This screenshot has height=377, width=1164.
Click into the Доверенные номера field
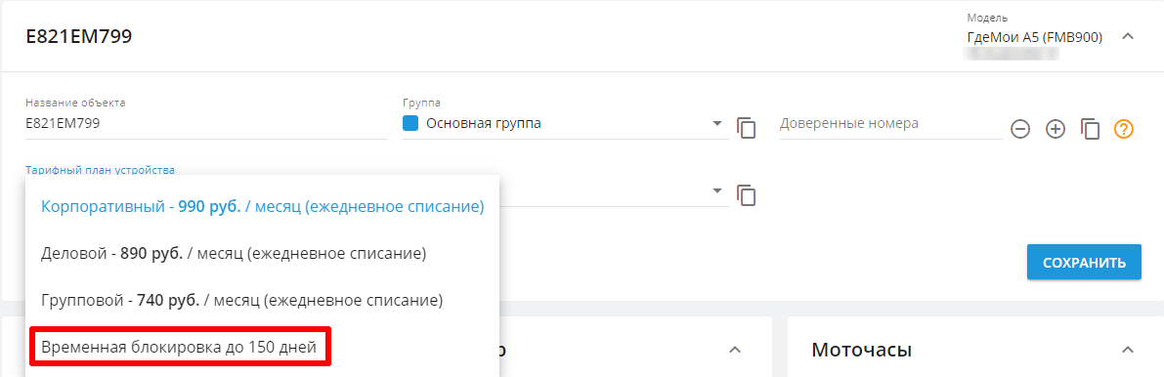890,124
